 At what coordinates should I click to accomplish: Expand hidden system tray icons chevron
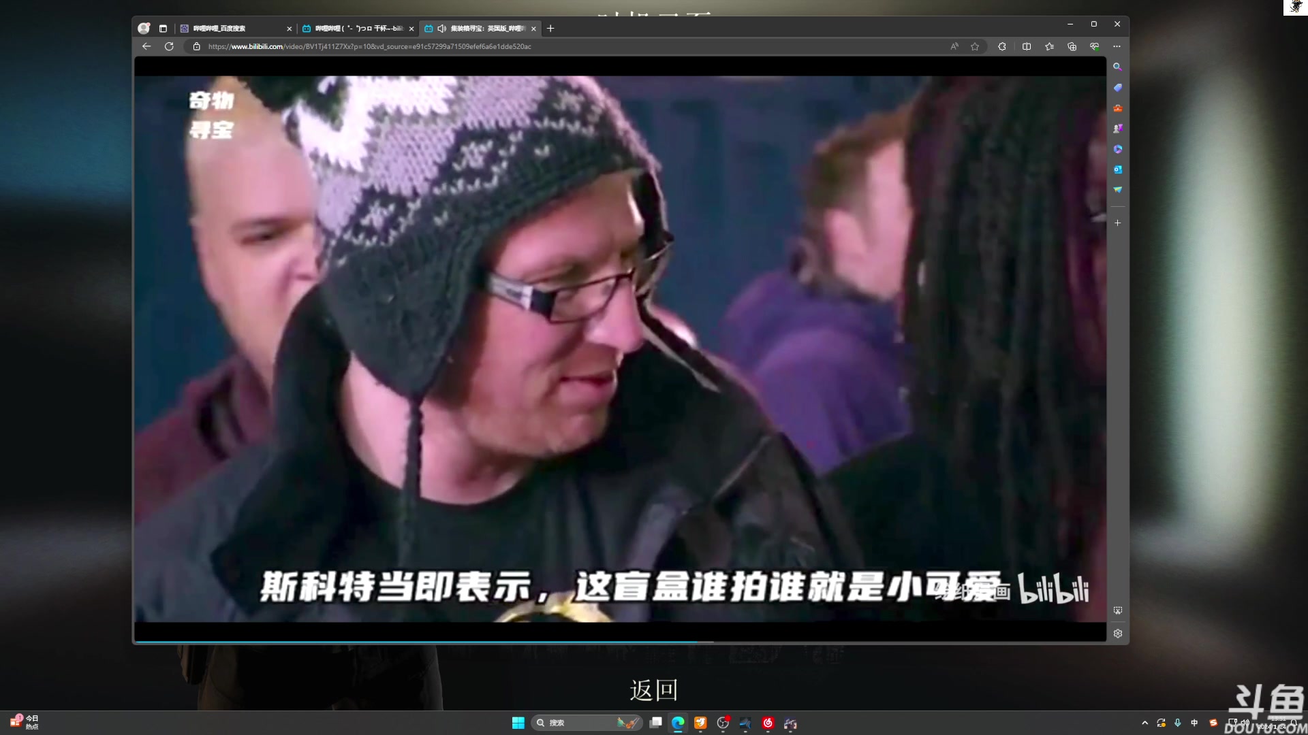click(x=1144, y=723)
